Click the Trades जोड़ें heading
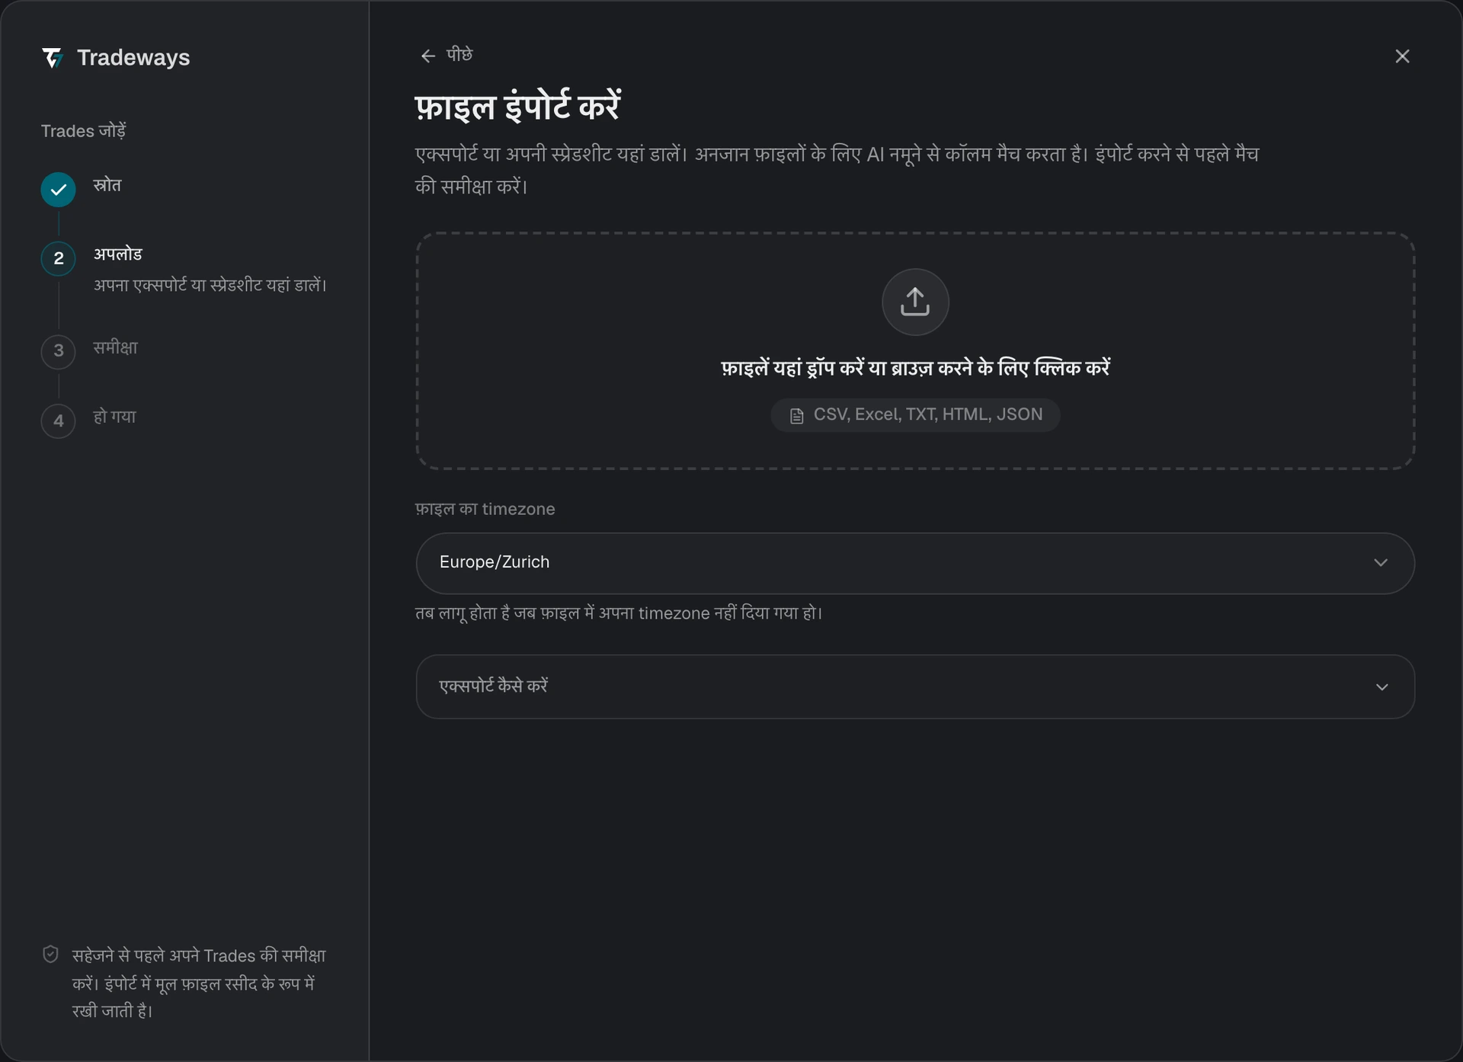This screenshot has width=1463, height=1062. click(x=84, y=131)
